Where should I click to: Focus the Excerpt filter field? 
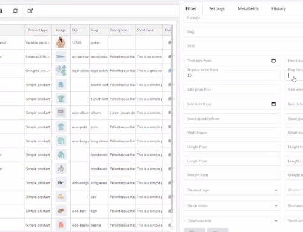tap(243, 18)
